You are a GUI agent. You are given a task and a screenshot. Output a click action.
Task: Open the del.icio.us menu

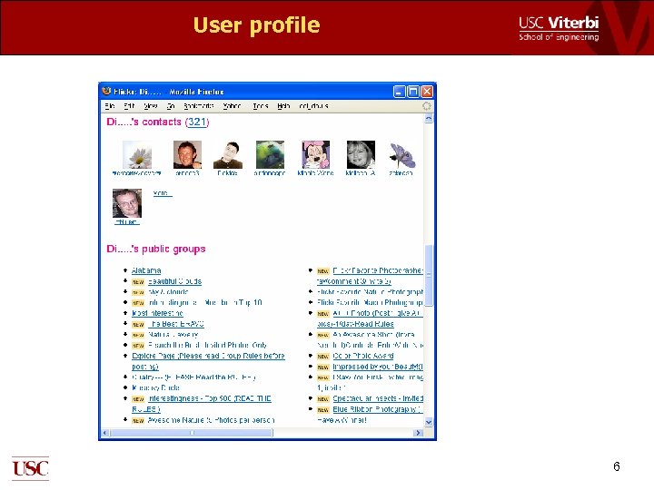coord(313,106)
